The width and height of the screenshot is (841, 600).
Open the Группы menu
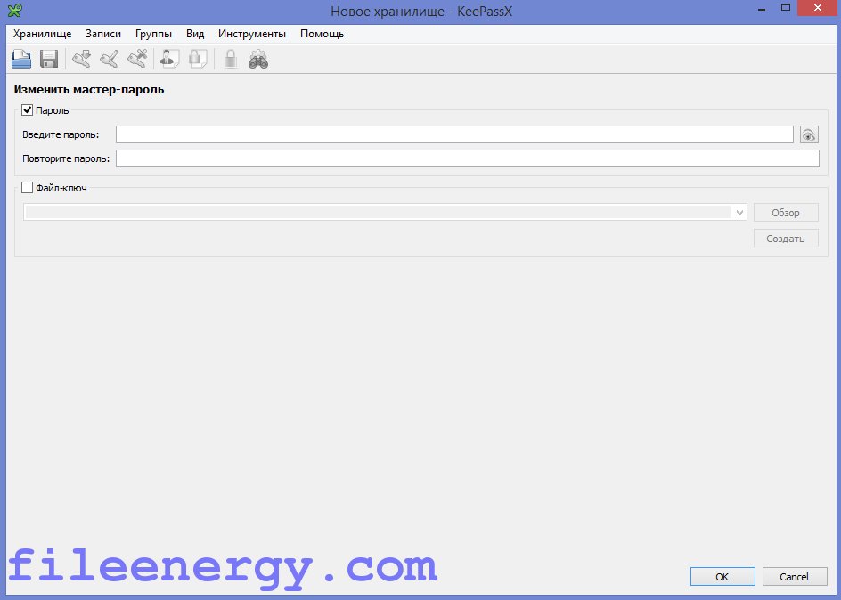click(x=153, y=34)
